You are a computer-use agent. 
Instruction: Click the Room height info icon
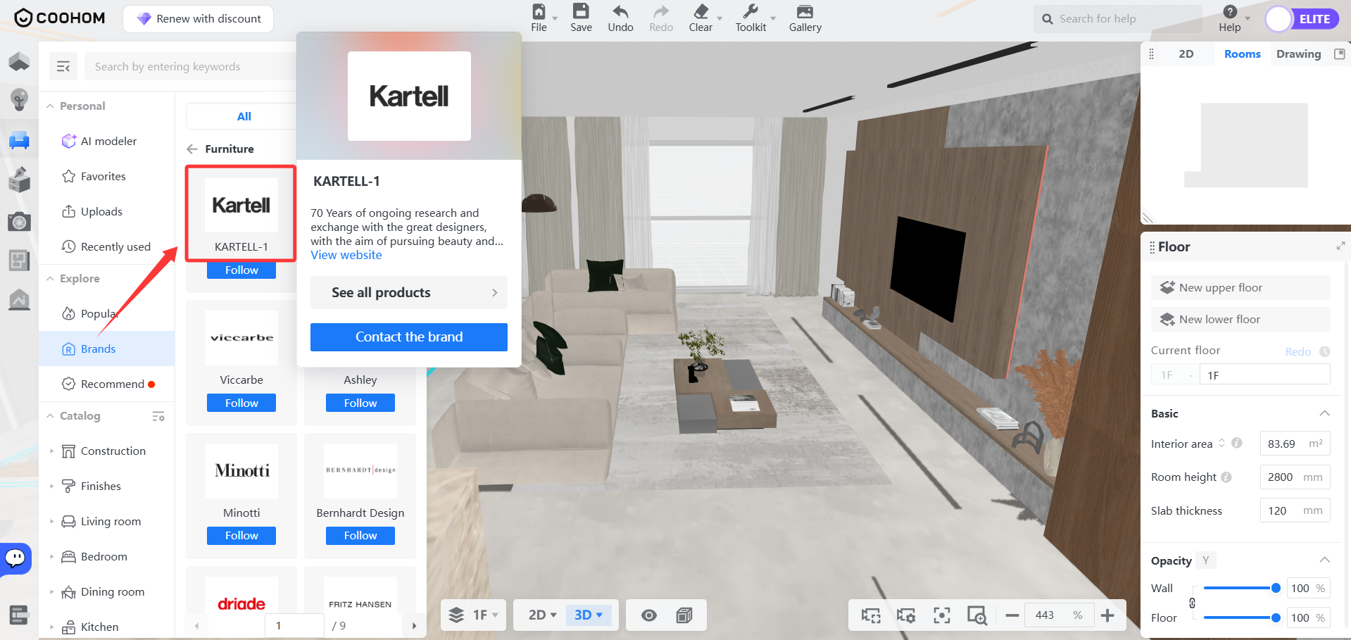point(1226,477)
